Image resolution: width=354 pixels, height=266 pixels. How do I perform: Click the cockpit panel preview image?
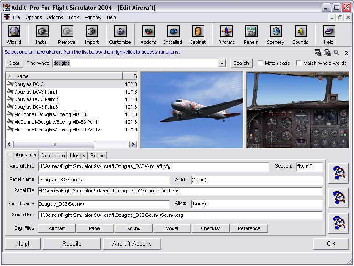297,110
